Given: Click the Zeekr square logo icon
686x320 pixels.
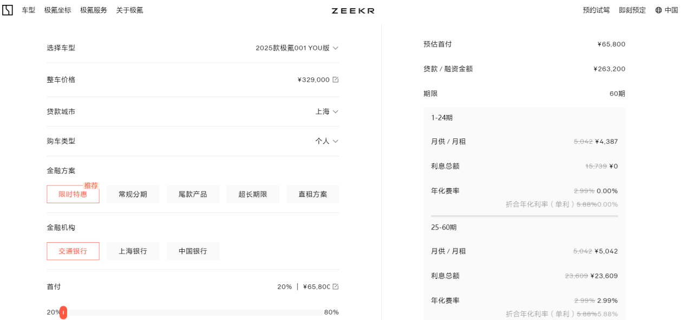Looking at the screenshot, I should pyautogui.click(x=7, y=10).
